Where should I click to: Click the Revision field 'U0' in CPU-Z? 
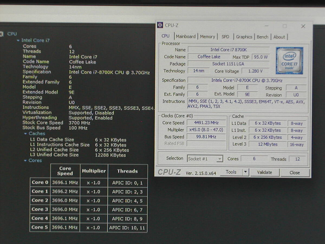click(x=296, y=95)
